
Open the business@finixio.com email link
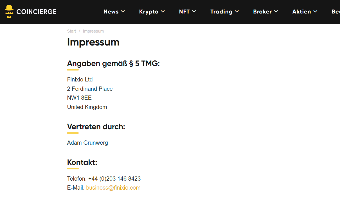113,188
